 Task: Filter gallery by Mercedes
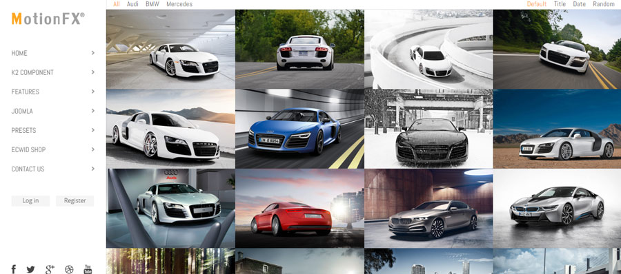179,4
